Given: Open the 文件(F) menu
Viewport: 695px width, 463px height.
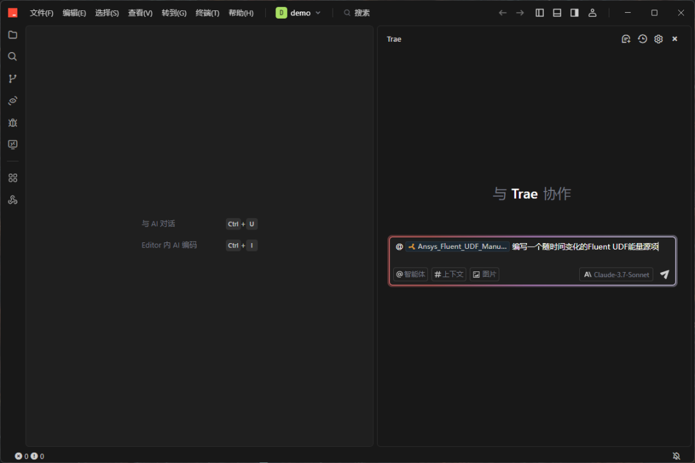Looking at the screenshot, I should (x=42, y=13).
